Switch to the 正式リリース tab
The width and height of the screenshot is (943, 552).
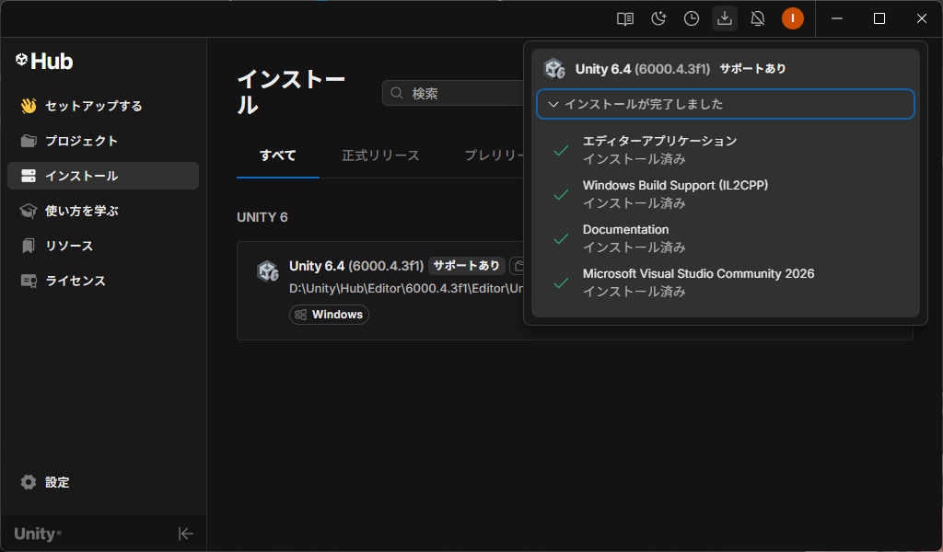tap(380, 155)
